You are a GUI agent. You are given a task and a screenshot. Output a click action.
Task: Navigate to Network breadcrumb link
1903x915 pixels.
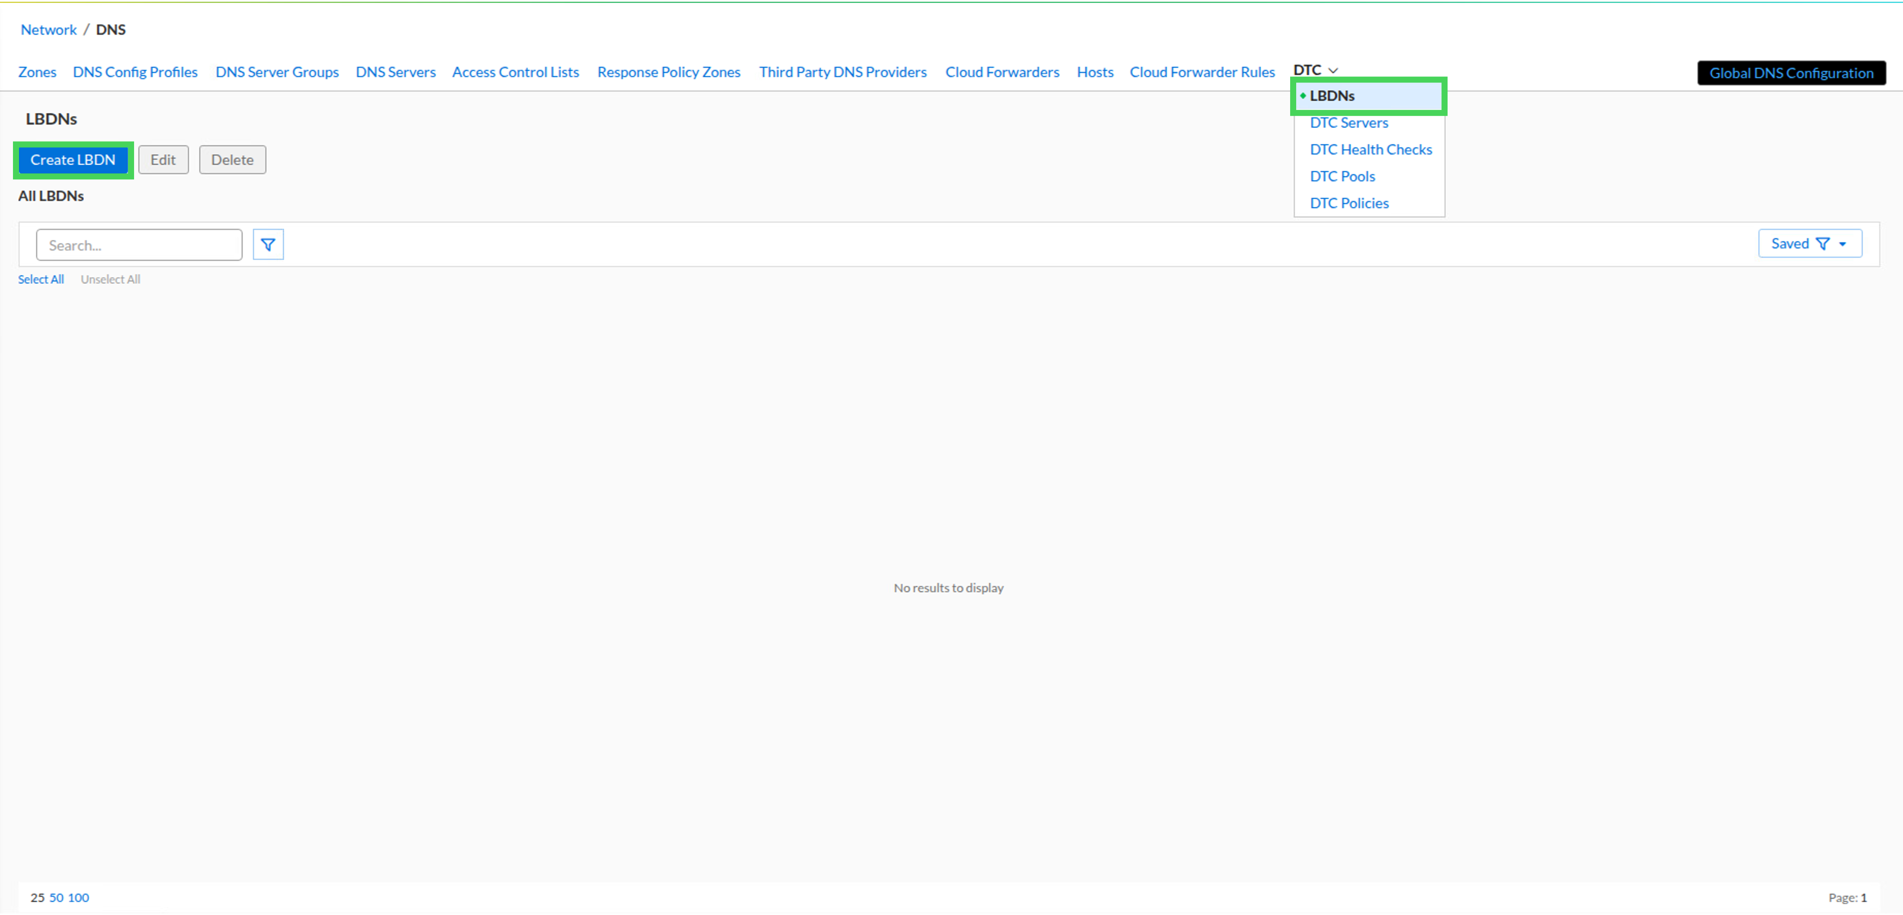(x=49, y=29)
